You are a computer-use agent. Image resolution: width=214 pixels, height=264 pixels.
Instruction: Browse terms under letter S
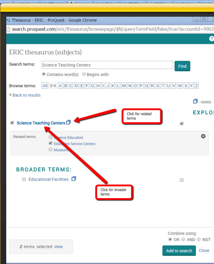(158, 86)
